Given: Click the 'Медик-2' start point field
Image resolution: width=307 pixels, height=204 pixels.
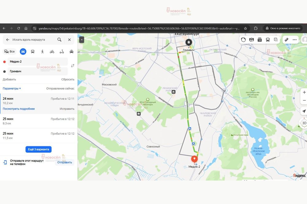Looking at the screenshot, I should click(37, 62).
